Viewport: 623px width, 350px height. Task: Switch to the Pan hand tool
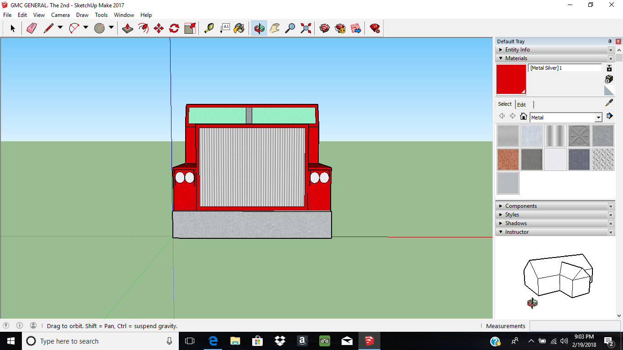(x=275, y=28)
